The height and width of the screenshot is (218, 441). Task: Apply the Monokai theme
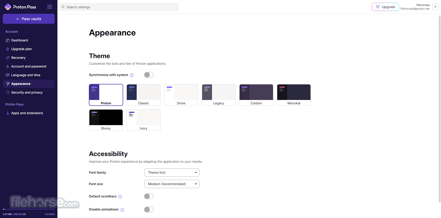pyautogui.click(x=294, y=95)
